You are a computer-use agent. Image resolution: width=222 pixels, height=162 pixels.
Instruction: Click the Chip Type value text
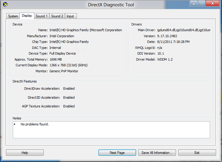(69, 42)
